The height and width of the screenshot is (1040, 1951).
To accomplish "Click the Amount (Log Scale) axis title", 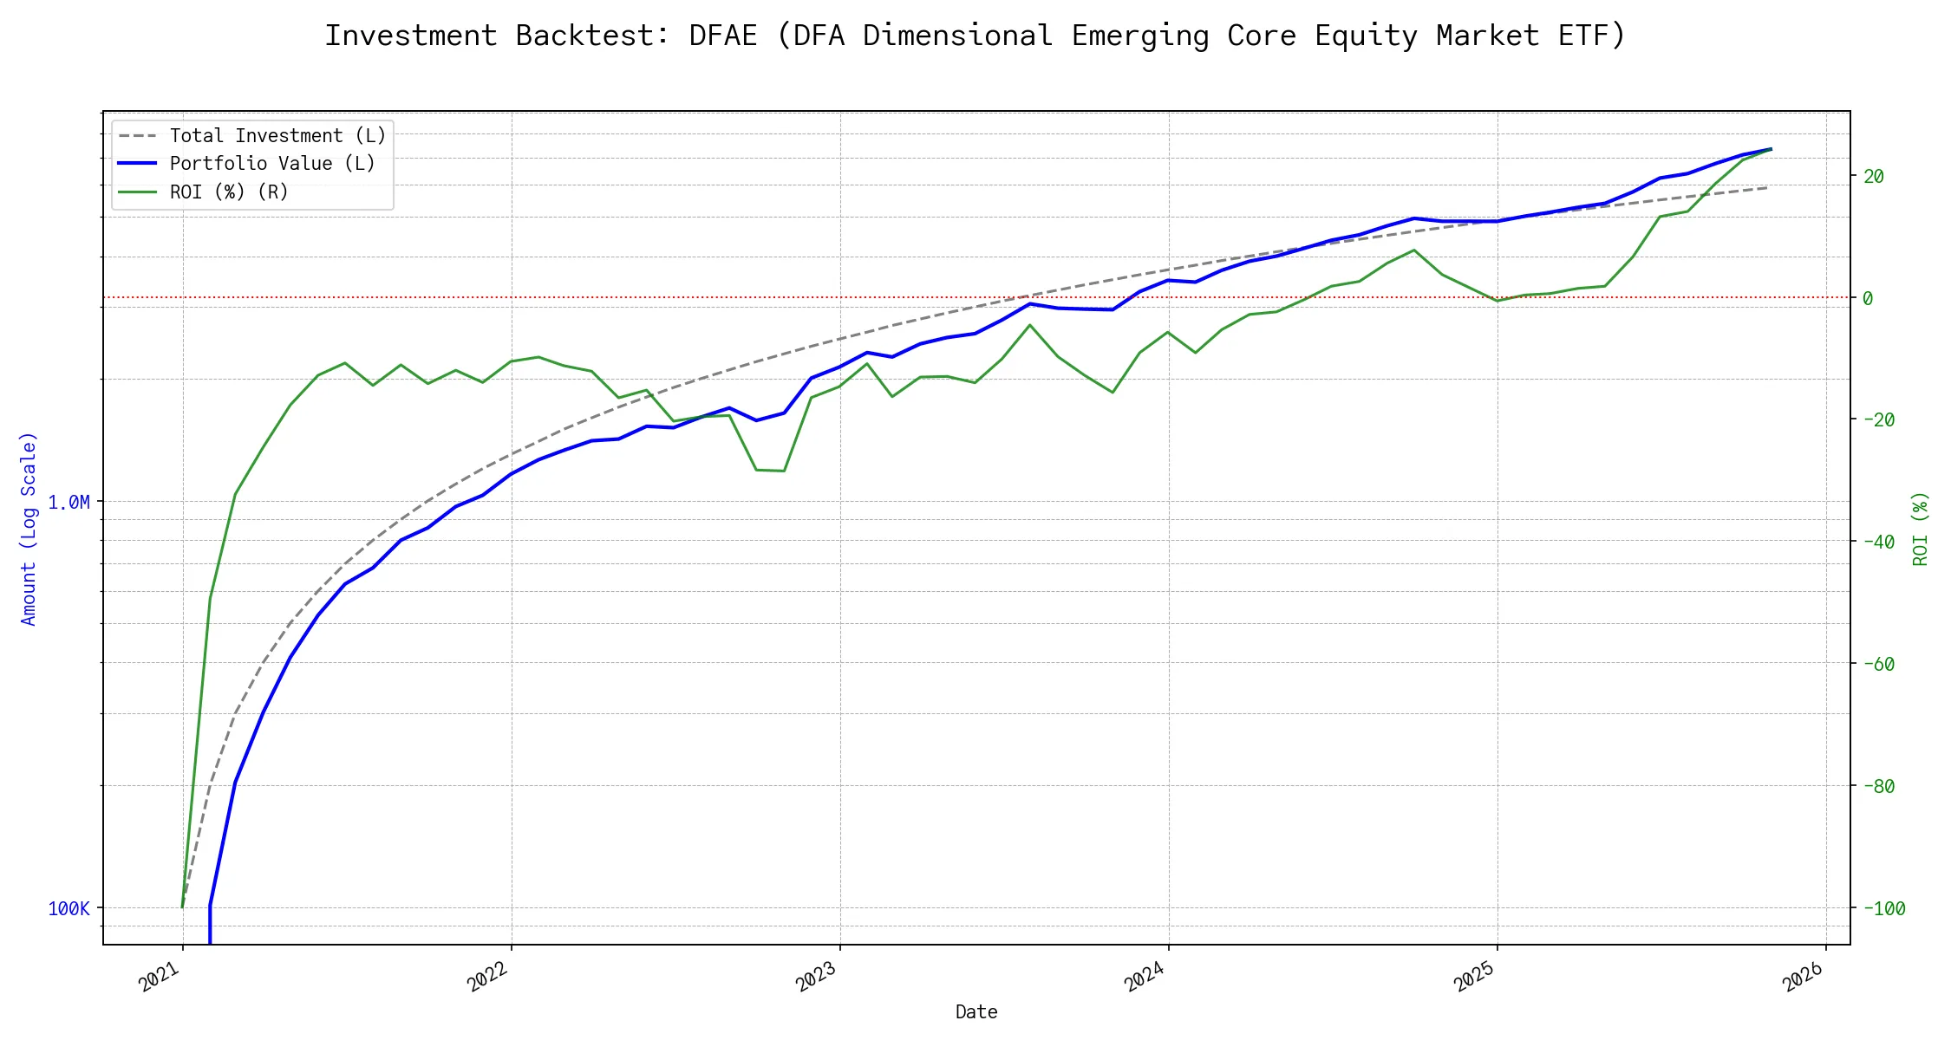I will [29, 529].
